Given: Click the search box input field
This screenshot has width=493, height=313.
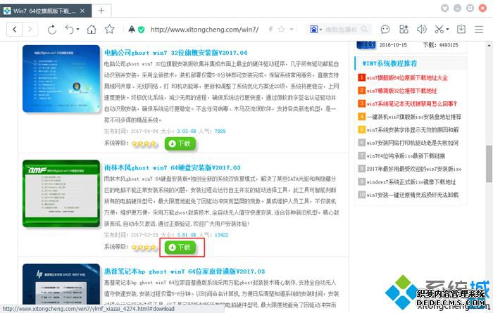Looking at the screenshot, I should coord(342,30).
